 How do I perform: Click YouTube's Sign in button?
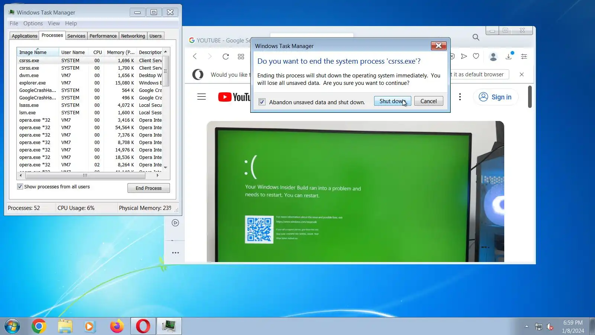point(495,97)
